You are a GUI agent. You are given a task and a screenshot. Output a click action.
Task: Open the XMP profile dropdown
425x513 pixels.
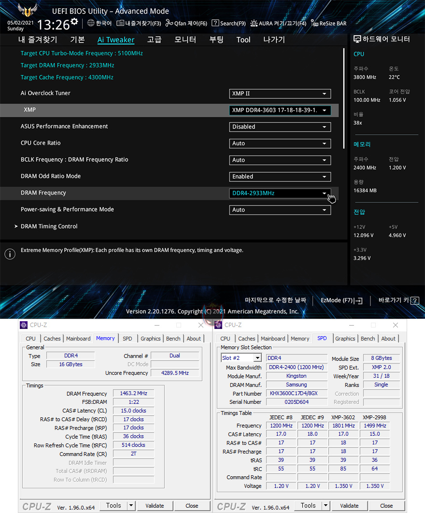point(280,110)
